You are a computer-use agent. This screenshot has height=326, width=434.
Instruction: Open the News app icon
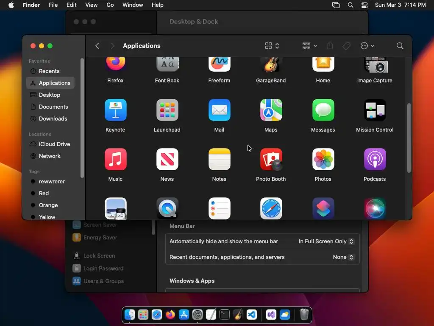point(167,159)
